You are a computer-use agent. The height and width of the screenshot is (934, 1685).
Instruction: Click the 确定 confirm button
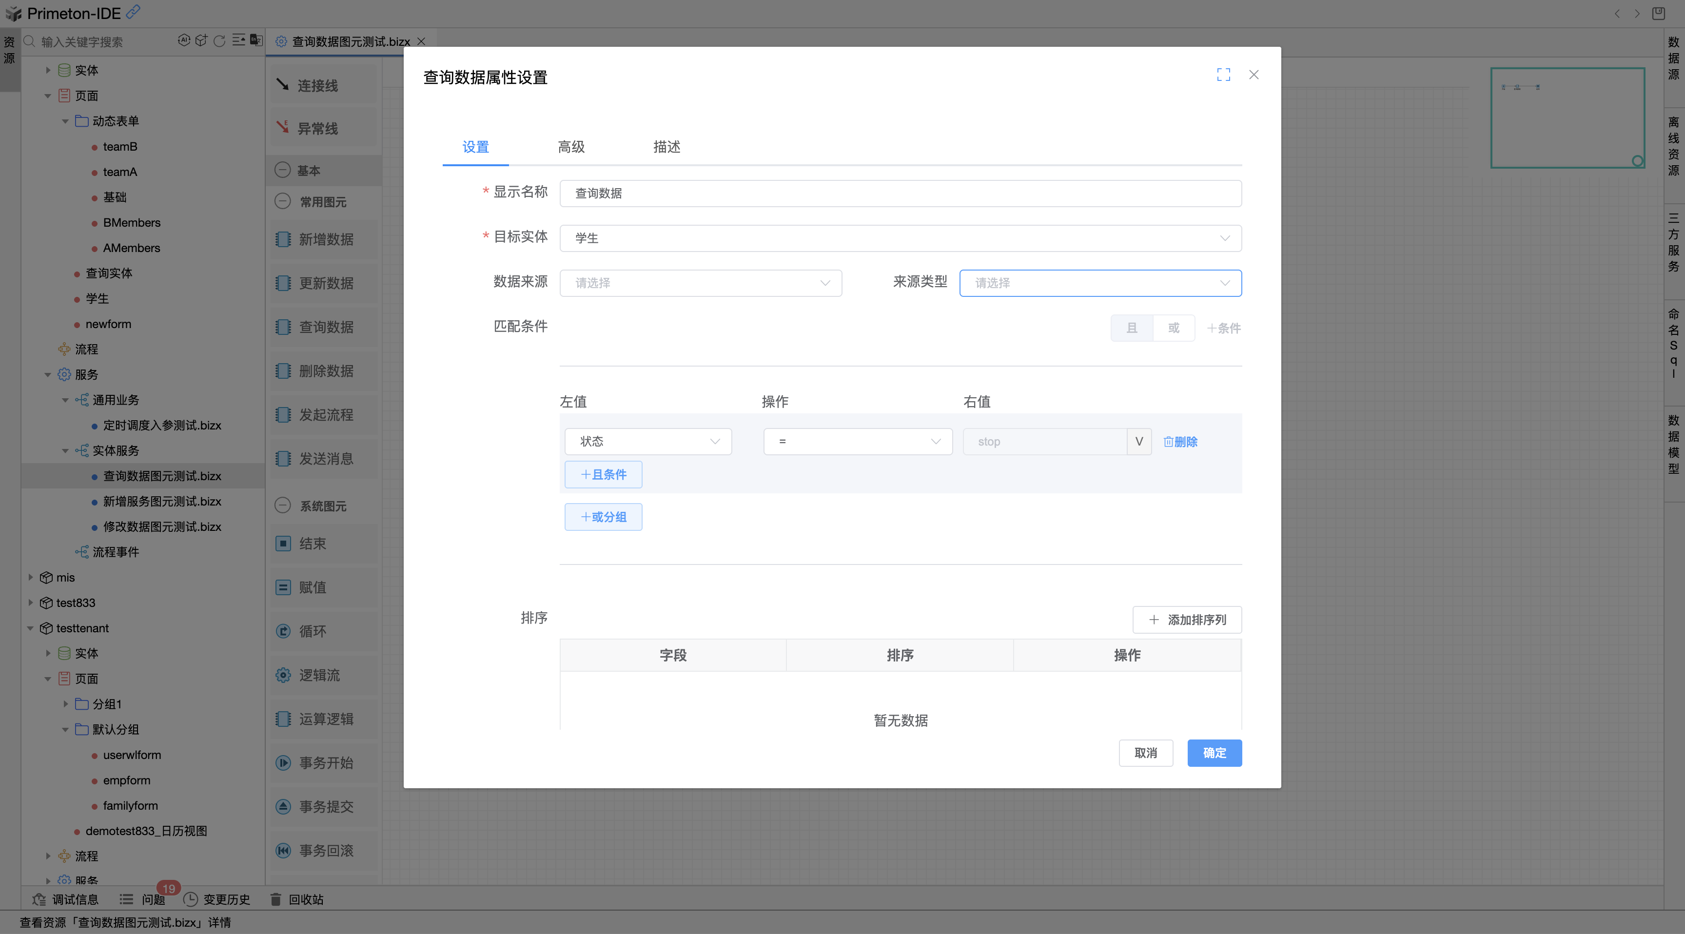coord(1214,753)
